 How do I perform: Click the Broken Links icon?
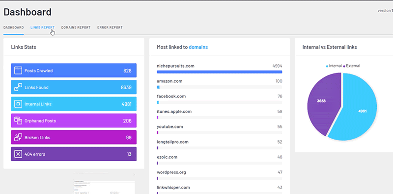18,138
